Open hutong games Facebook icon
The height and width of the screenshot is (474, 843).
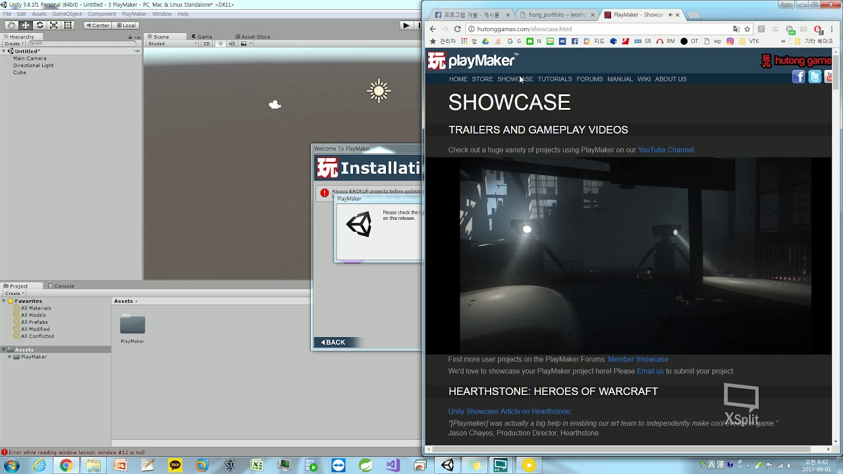pos(798,77)
